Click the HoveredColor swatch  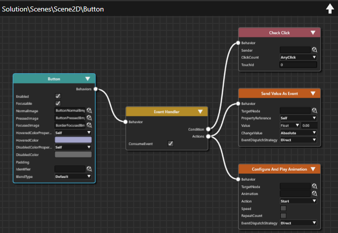73,140
